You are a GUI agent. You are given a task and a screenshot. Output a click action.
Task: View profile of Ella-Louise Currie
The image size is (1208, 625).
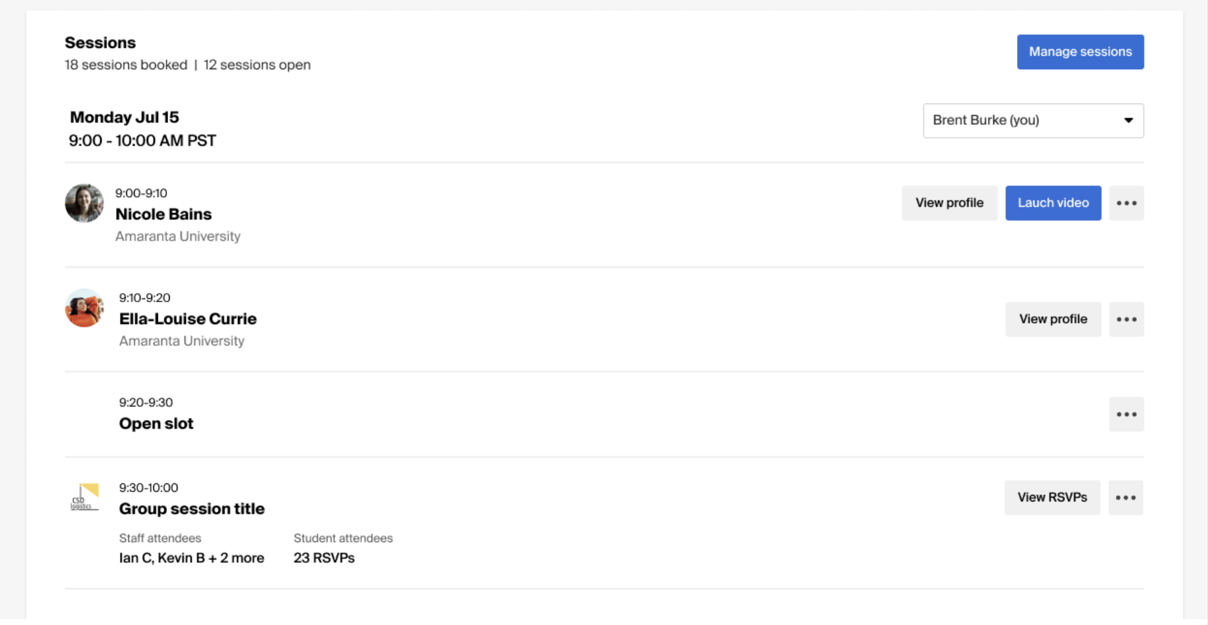[1053, 319]
